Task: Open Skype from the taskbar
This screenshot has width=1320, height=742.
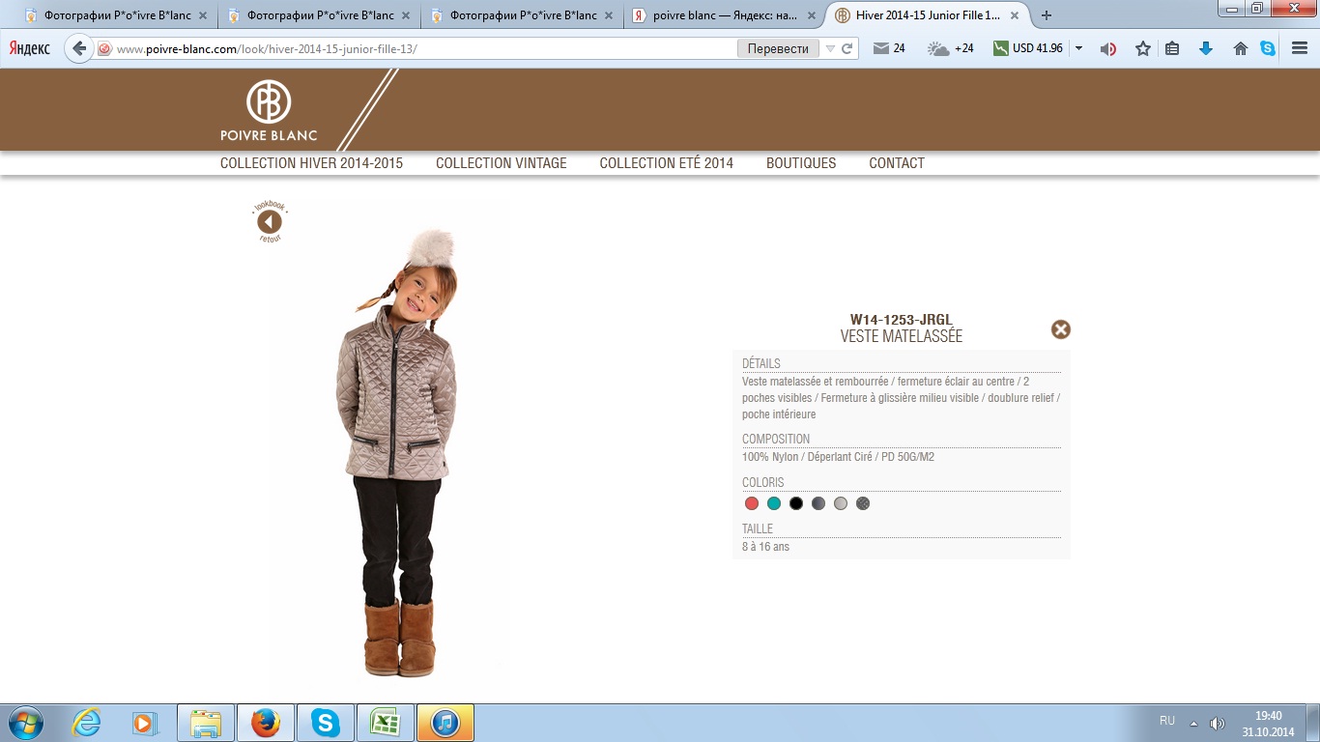Action: [326, 723]
